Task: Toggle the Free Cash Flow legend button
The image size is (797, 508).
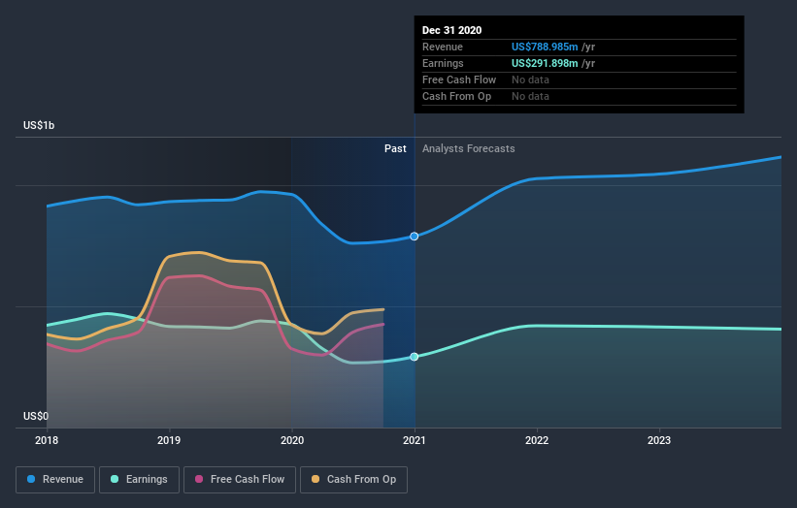Action: point(240,480)
